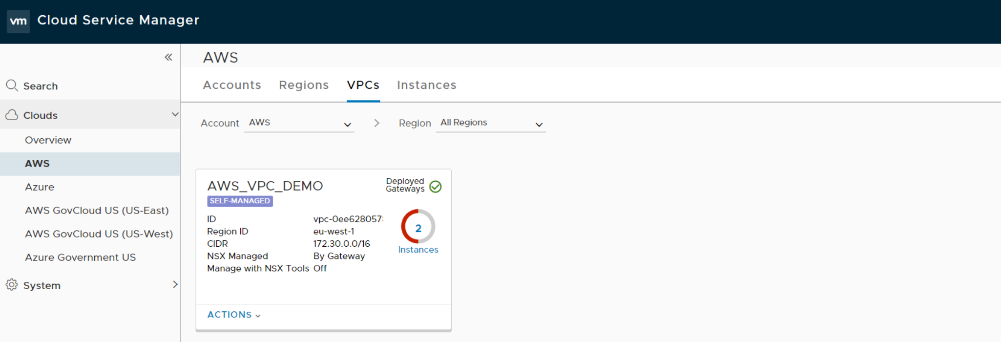Viewport: 1001px width, 342px height.
Task: Click the Instances link on VPC card
Action: coord(418,250)
